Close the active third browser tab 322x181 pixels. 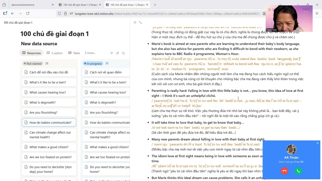pos(147,5)
